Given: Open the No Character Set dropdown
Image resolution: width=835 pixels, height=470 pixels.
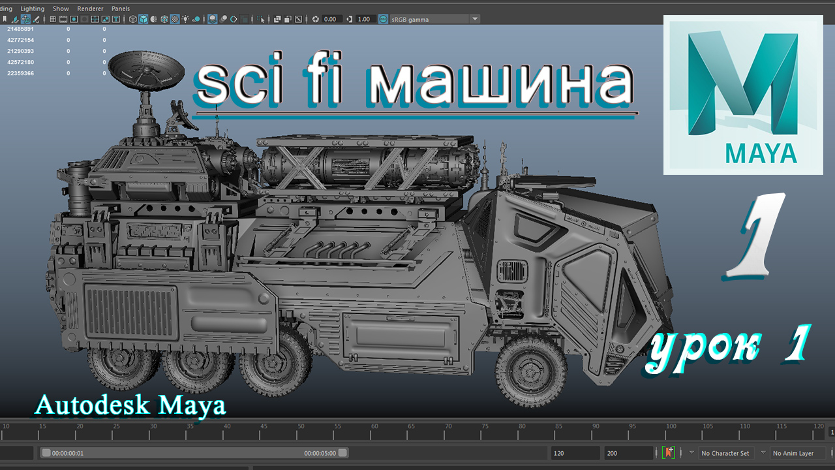Looking at the screenshot, I should coord(725,453).
